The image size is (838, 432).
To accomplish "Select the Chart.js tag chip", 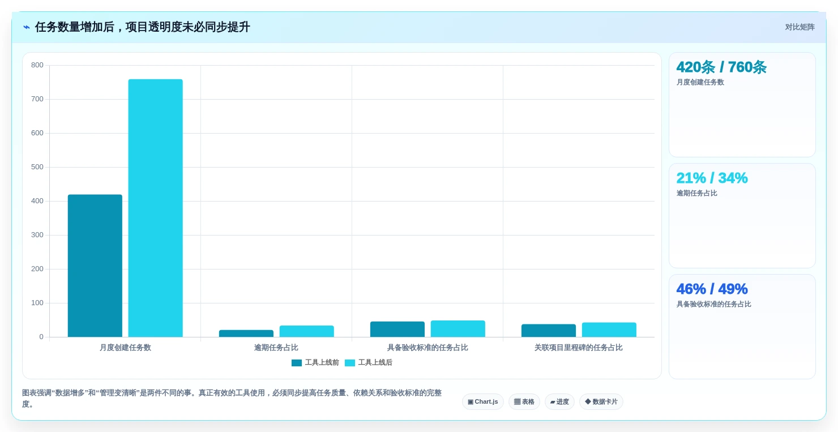I will click(x=483, y=402).
